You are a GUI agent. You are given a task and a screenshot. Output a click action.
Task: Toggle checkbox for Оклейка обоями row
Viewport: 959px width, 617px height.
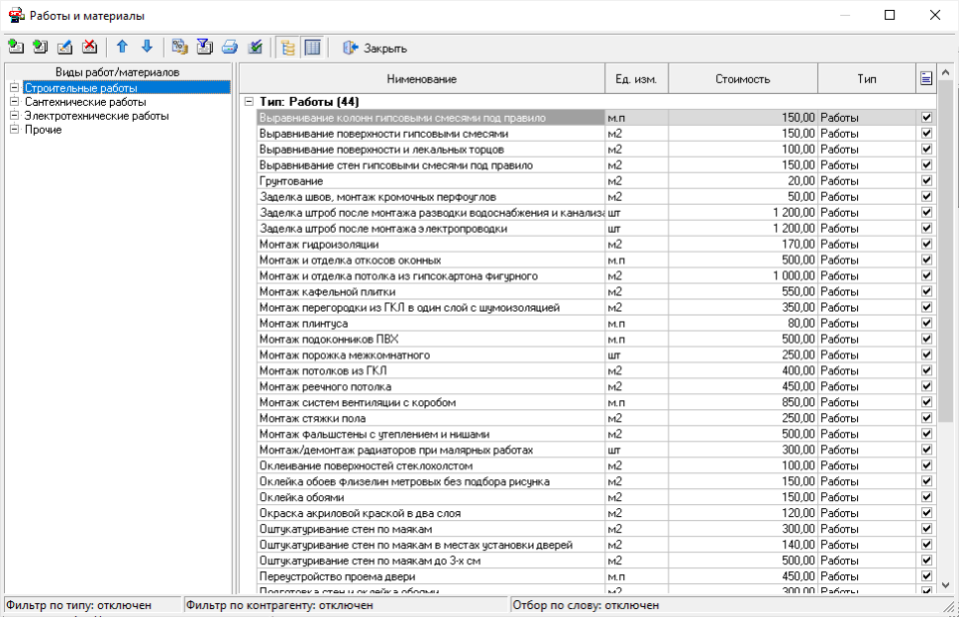[x=926, y=497]
